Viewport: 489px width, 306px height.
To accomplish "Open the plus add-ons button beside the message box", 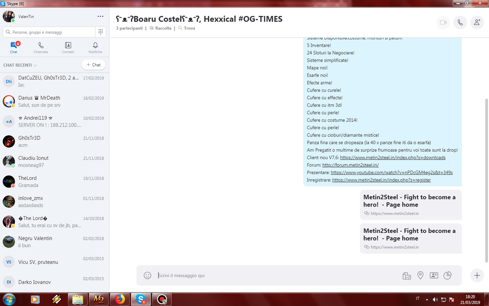I will tap(477, 275).
